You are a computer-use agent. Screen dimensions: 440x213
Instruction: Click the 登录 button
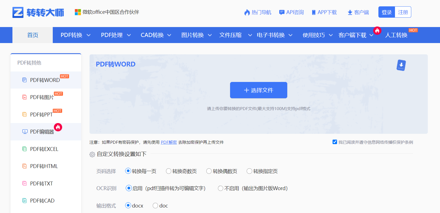[387, 12]
